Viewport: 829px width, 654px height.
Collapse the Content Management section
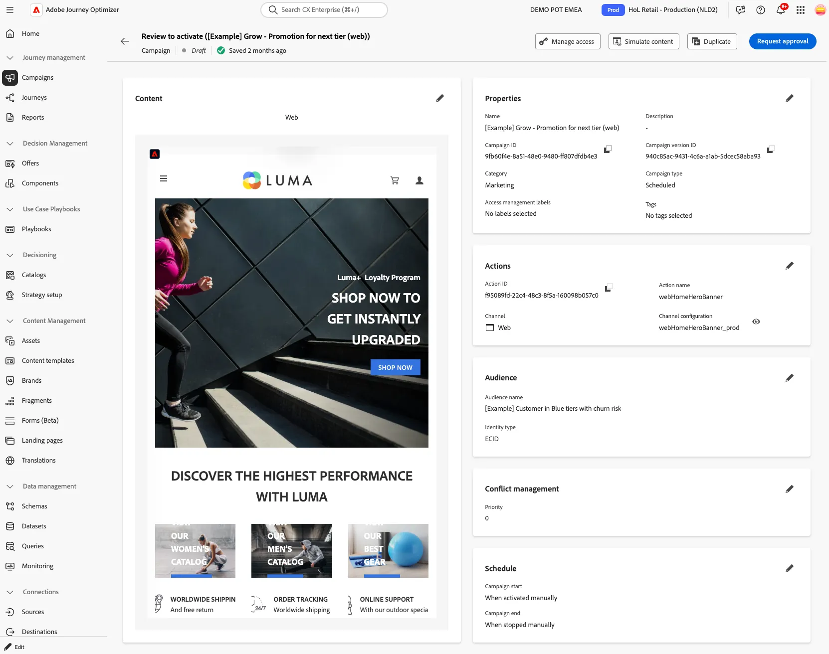pyautogui.click(x=10, y=321)
